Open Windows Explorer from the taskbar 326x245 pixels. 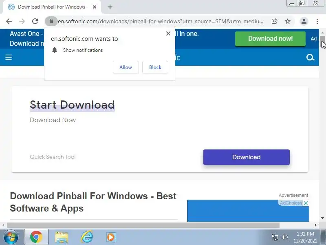pos(62,237)
